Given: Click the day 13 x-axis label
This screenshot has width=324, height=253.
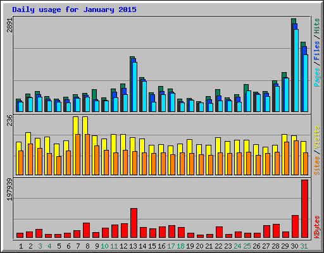Looking at the screenshot, I should click(133, 246).
